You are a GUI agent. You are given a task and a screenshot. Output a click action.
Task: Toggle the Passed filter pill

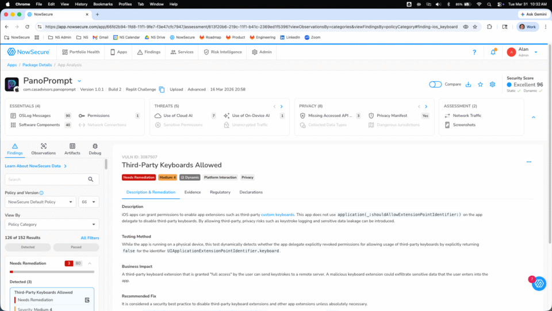pyautogui.click(x=76, y=247)
